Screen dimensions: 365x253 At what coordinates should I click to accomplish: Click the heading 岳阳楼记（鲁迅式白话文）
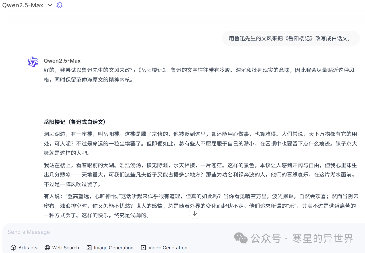[x=75, y=122]
